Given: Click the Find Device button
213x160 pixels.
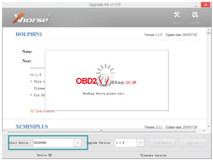Looking at the screenshot, I should pyautogui.click(x=162, y=143).
